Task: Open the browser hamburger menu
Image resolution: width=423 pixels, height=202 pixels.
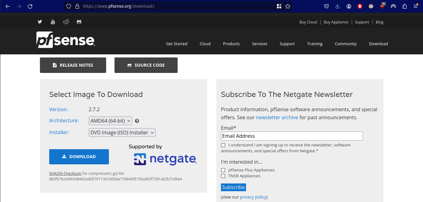Action: pyautogui.click(x=416, y=6)
